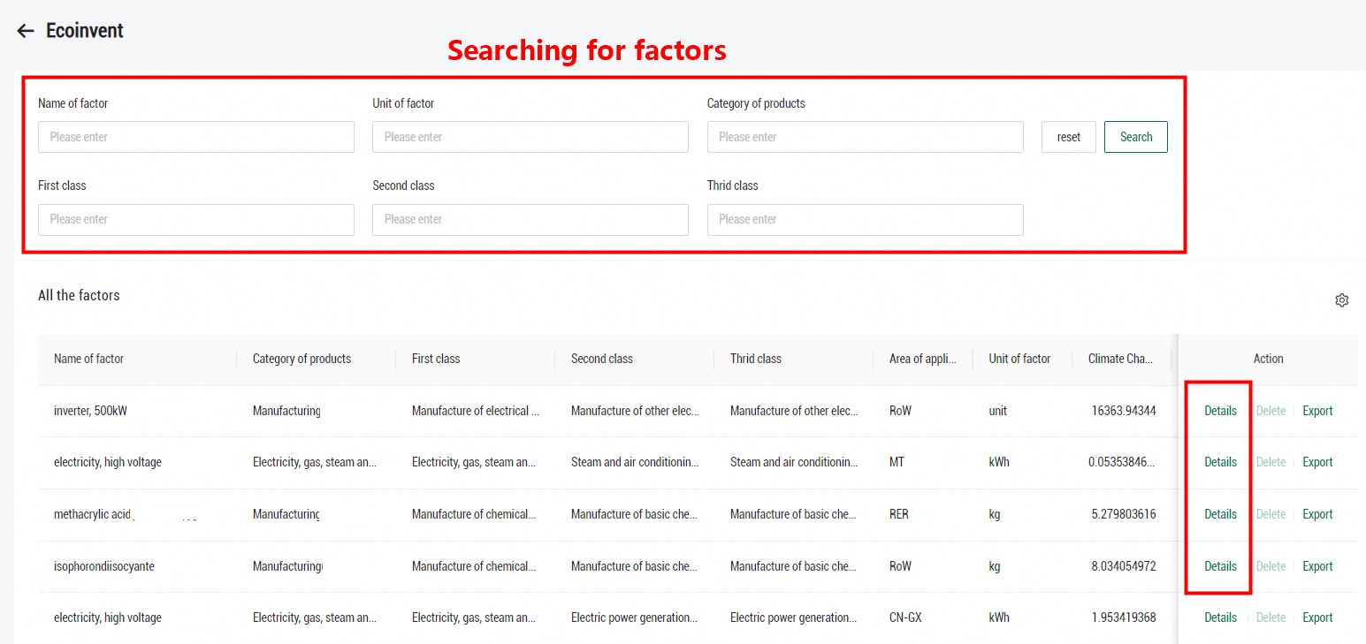The height and width of the screenshot is (644, 1366).
Task: Select the Second class input field
Action: 530,219
